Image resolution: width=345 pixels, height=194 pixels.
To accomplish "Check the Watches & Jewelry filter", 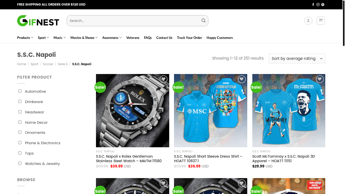I will click(20, 163).
